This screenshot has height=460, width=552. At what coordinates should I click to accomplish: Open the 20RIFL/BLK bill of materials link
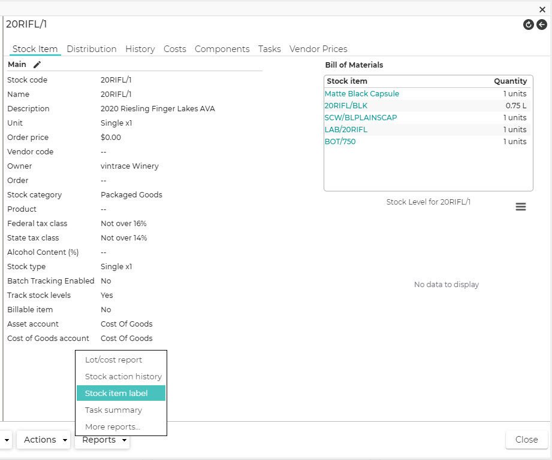[x=346, y=106]
